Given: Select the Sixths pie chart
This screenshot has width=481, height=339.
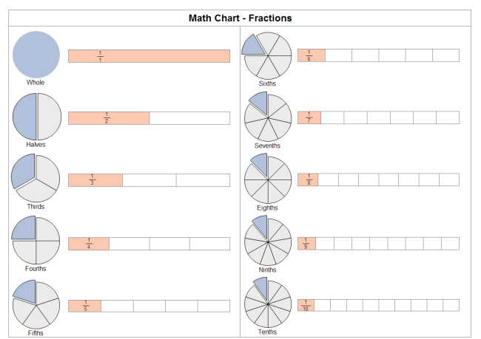Looking at the screenshot, I should click(x=267, y=55).
